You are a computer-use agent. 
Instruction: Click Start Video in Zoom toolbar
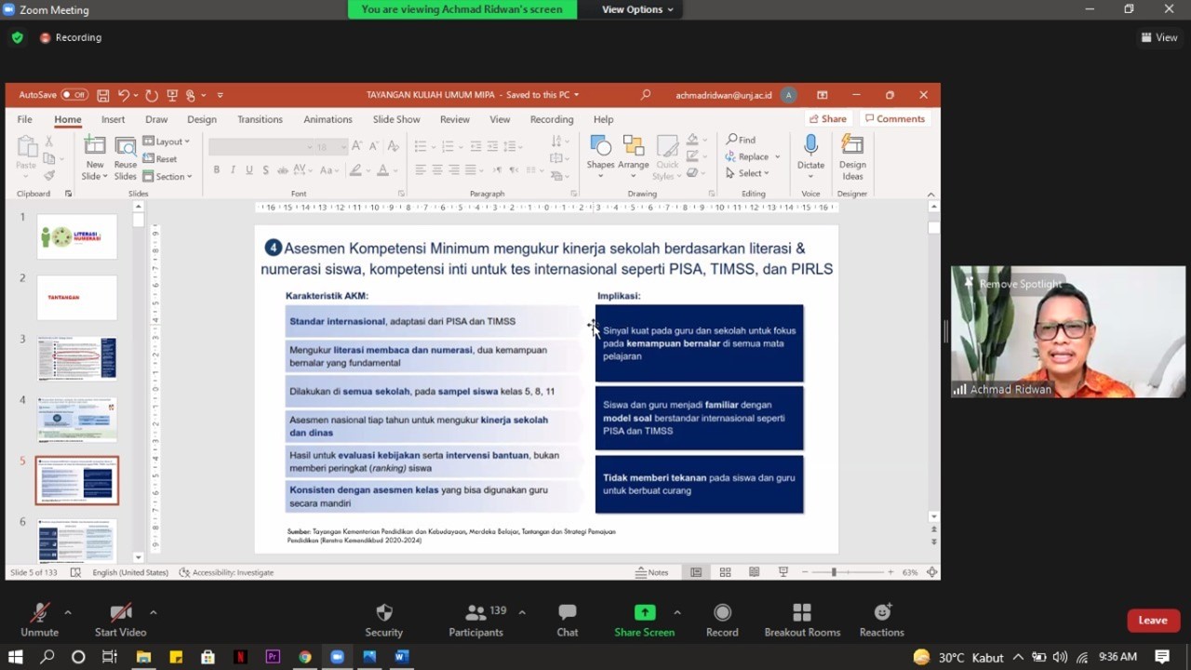pyautogui.click(x=120, y=621)
